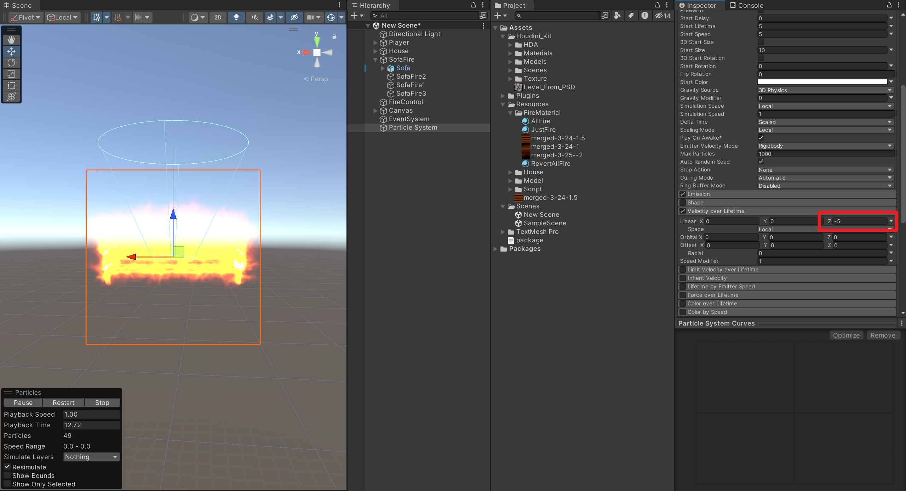Enable Limit Velocity over Lifetime module

click(x=683, y=269)
